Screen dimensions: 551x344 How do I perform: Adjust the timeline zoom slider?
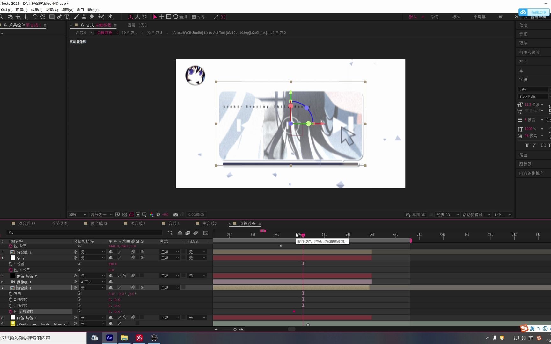click(235, 329)
